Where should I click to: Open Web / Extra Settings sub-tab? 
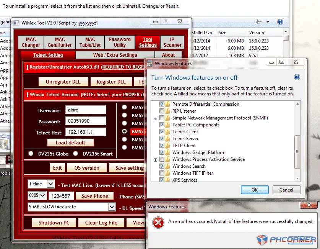click(x=115, y=55)
